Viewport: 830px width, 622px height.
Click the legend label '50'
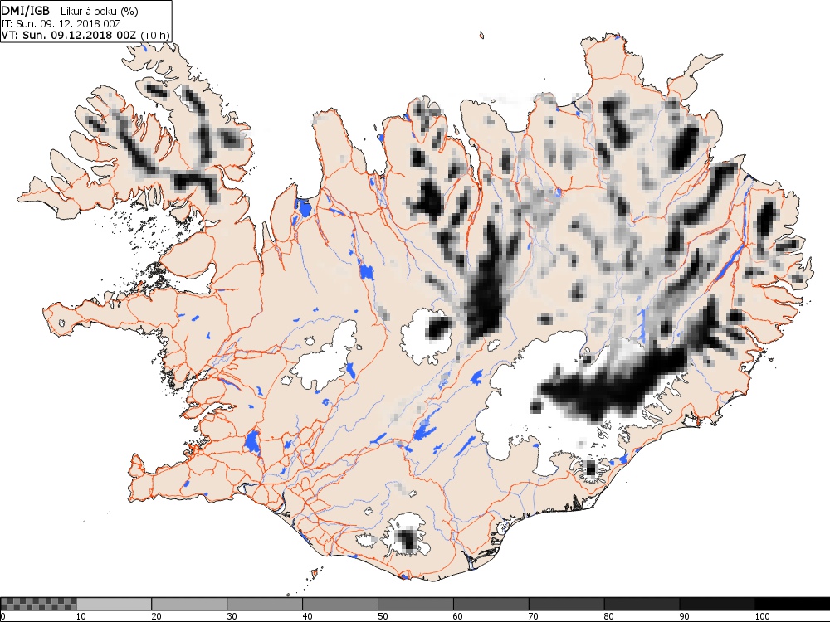pyautogui.click(x=383, y=616)
